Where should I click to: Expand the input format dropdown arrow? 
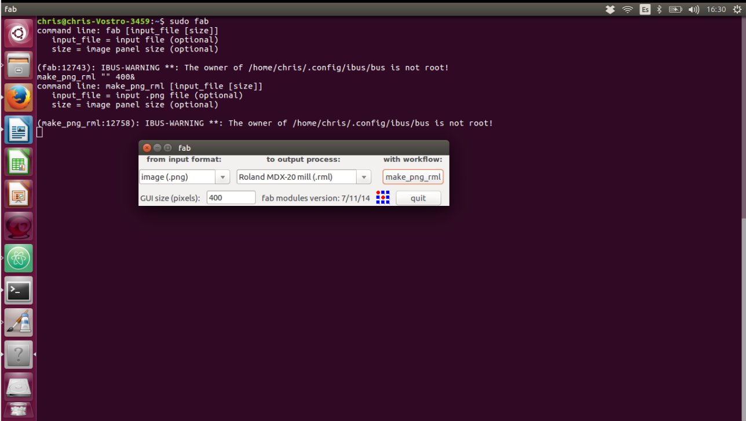[x=223, y=177]
